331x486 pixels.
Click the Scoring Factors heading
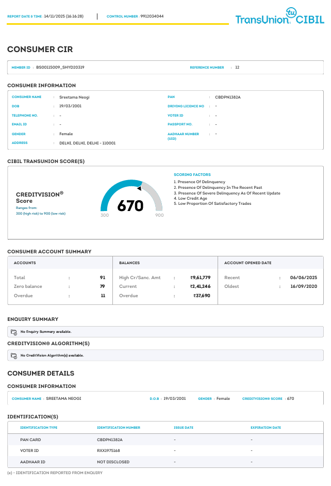point(192,175)
